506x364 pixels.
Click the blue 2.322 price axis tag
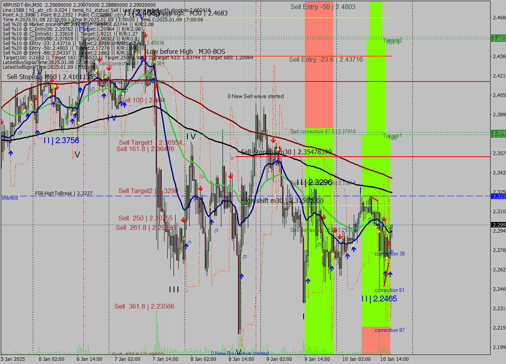(x=498, y=196)
